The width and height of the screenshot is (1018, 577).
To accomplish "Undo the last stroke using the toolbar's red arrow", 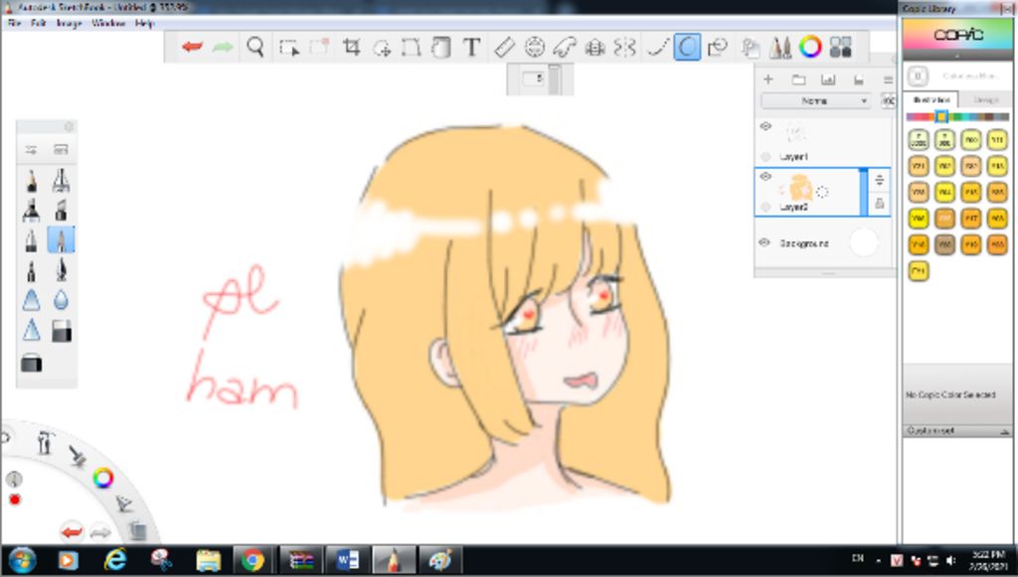I will [x=192, y=47].
